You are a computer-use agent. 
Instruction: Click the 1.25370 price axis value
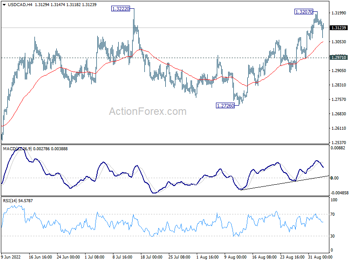(x=339, y=143)
